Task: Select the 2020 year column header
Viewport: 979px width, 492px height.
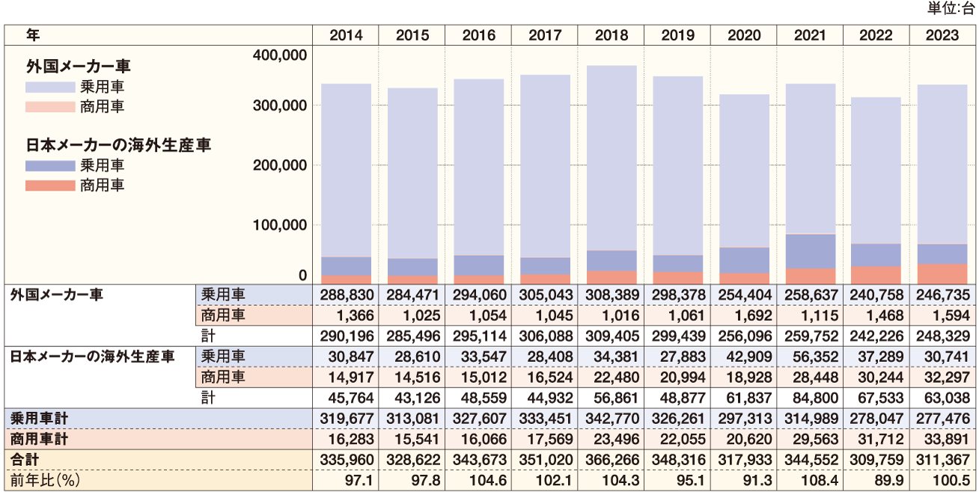Action: click(x=744, y=35)
